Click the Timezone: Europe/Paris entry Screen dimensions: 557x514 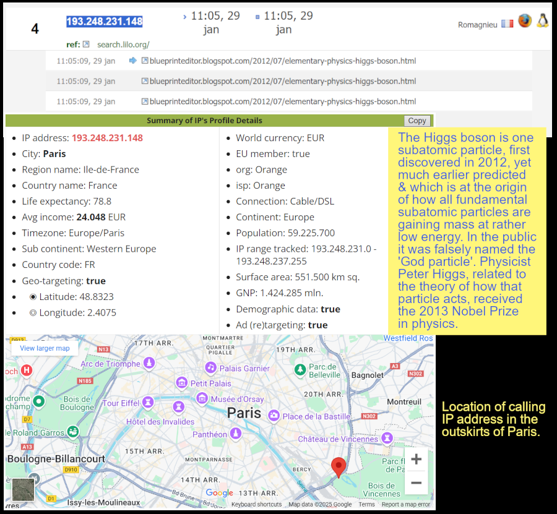point(73,233)
